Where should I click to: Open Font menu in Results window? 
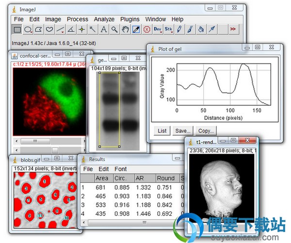(121, 169)
